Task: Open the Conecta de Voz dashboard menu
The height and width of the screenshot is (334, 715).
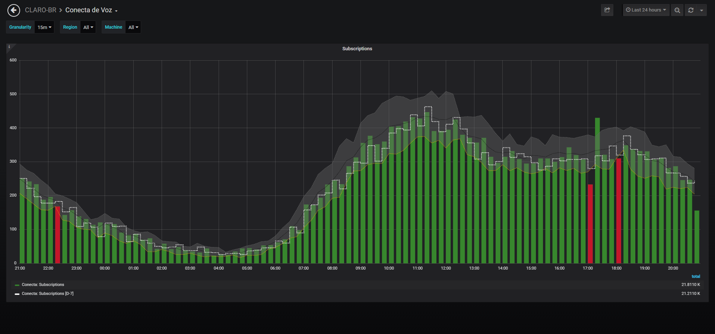Action: click(x=91, y=10)
